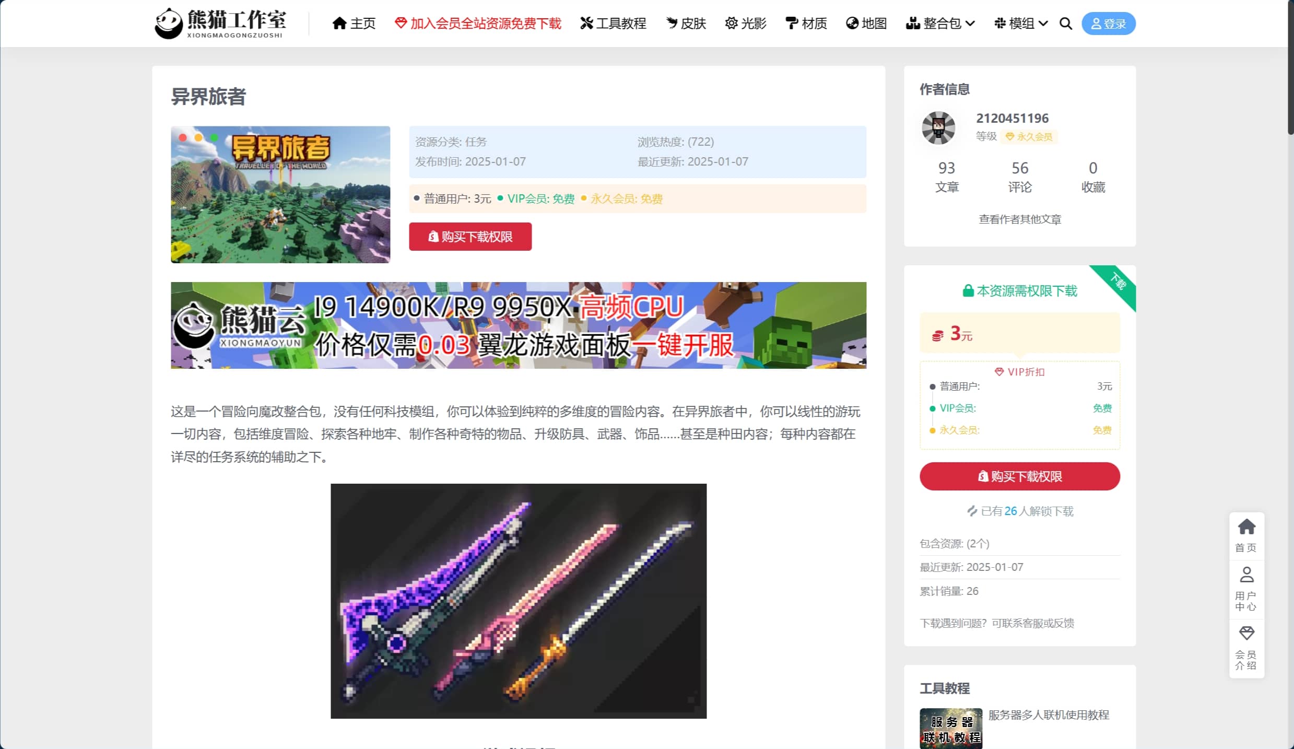
Task: View the author's 93 文章 count
Action: (x=946, y=177)
